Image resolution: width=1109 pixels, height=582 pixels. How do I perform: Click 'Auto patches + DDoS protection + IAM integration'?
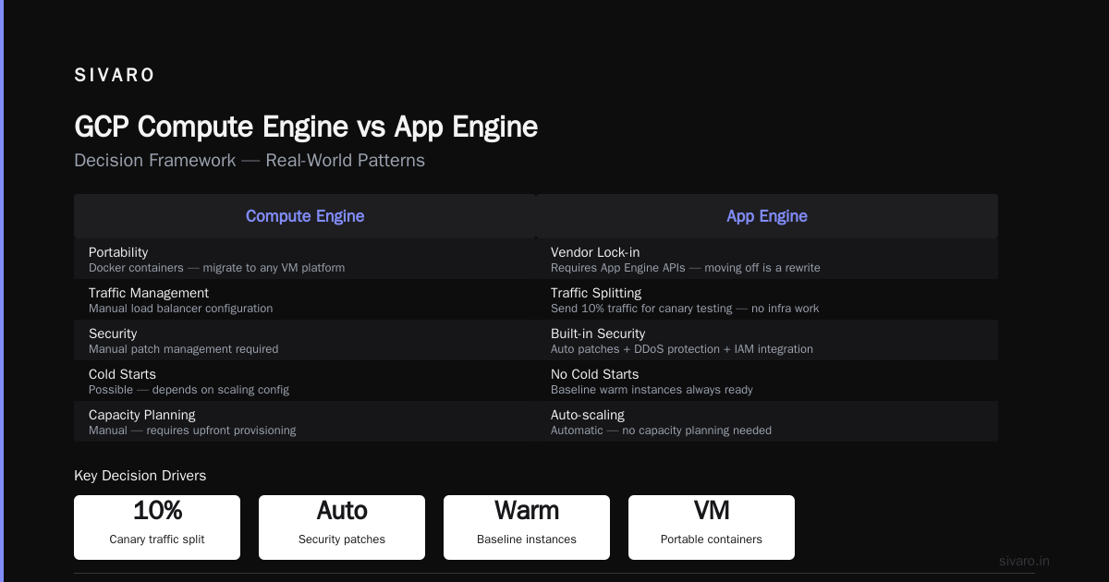click(x=682, y=349)
